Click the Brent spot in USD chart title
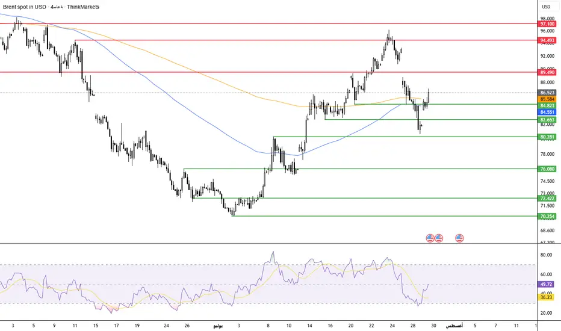This screenshot has height=331, width=561. coord(24,7)
